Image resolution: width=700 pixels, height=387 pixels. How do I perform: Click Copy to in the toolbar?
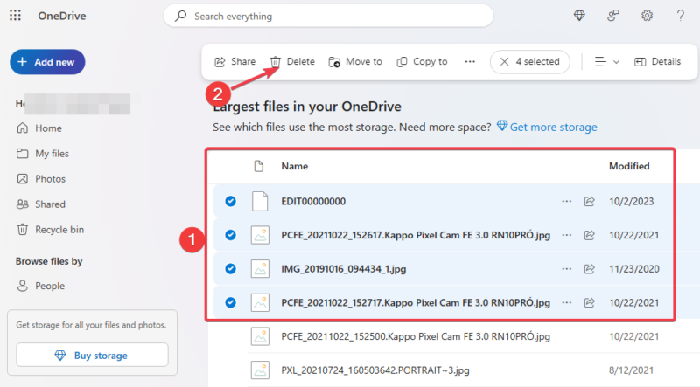422,61
